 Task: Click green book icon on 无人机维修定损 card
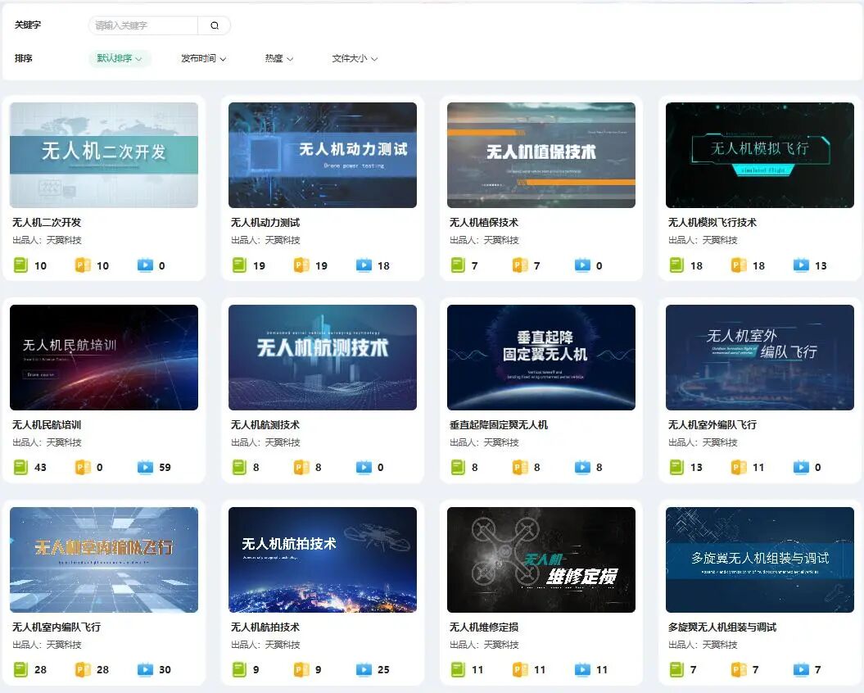click(458, 669)
